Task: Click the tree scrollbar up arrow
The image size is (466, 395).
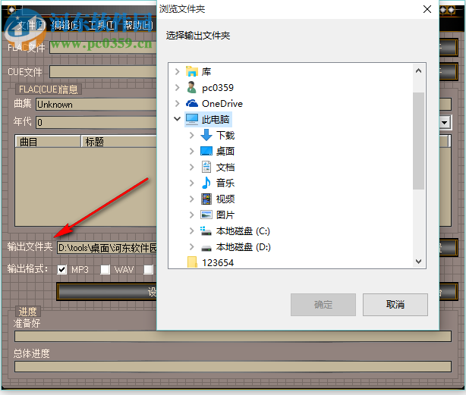Action: pos(418,71)
